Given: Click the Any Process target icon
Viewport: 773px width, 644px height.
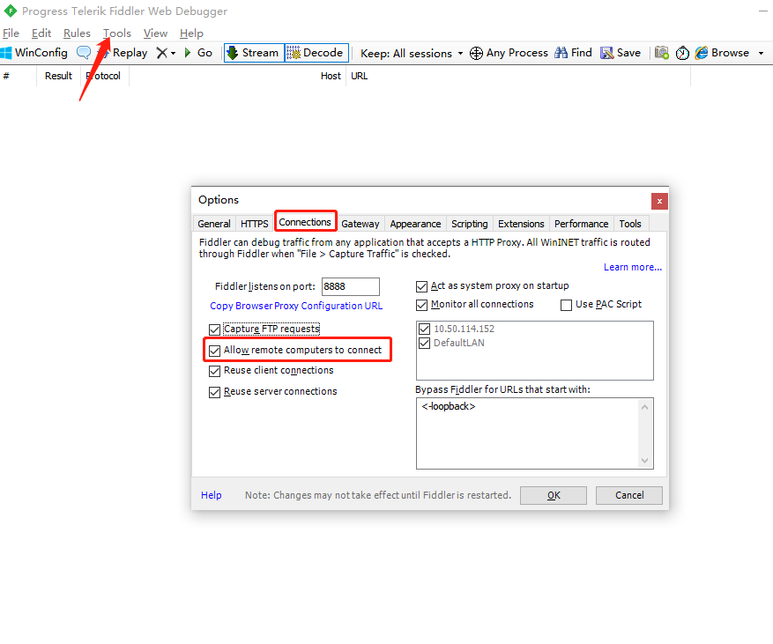Looking at the screenshot, I should pyautogui.click(x=476, y=53).
